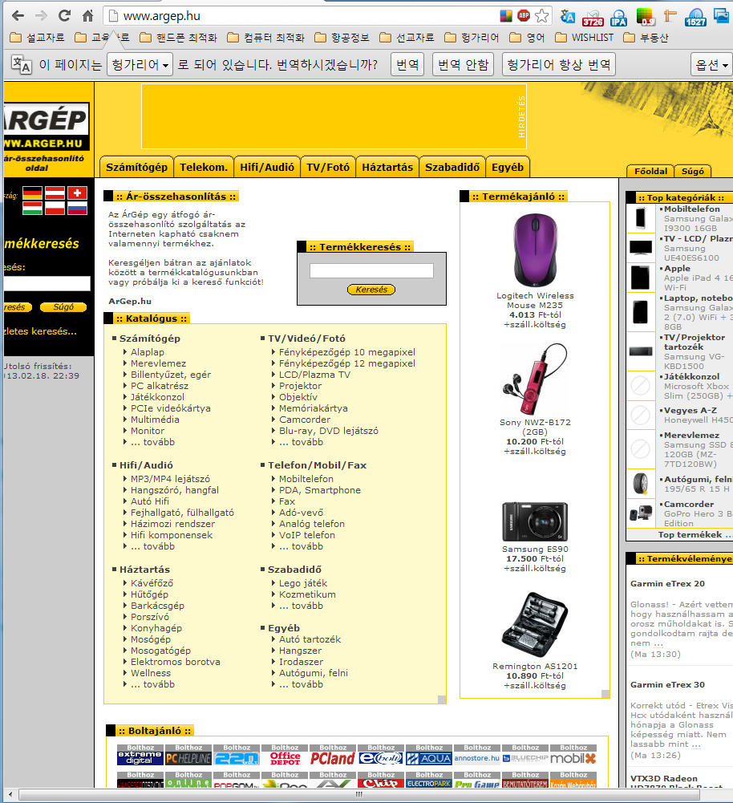This screenshot has width=733, height=803.
Task: Reload the page with the refresh icon
Action: (x=64, y=16)
